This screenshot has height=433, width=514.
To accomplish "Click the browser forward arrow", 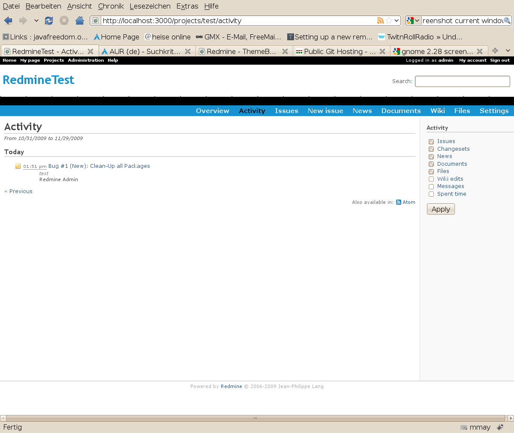I will (x=23, y=21).
